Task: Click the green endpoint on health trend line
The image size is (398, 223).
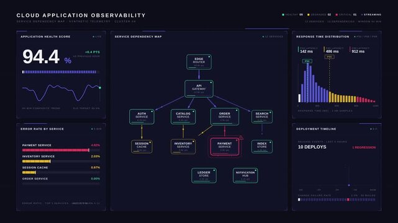Action: [100, 87]
